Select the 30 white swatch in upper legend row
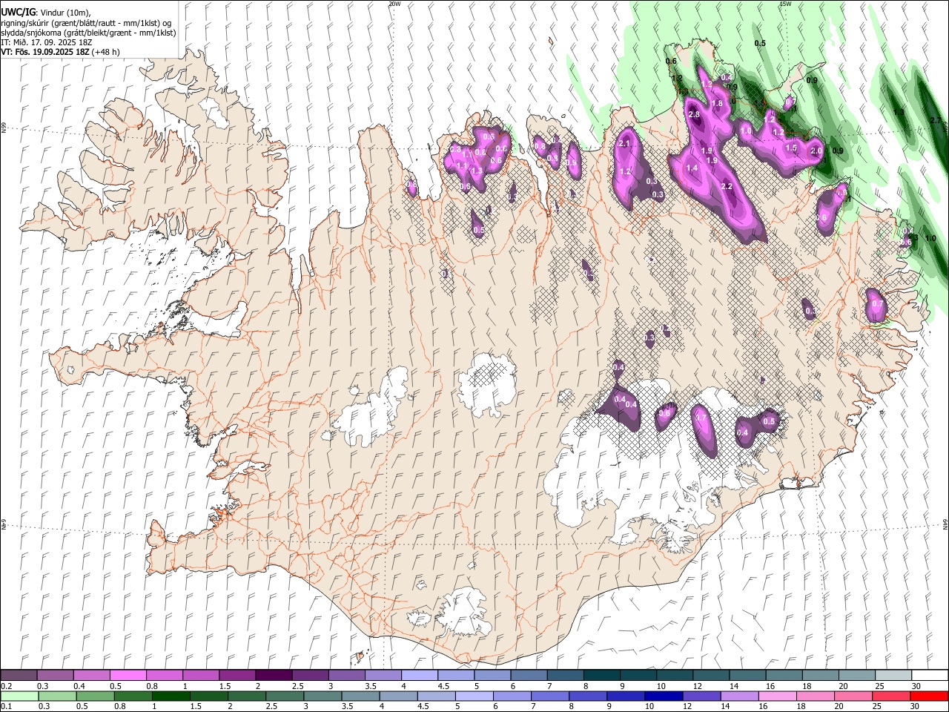 tap(928, 676)
